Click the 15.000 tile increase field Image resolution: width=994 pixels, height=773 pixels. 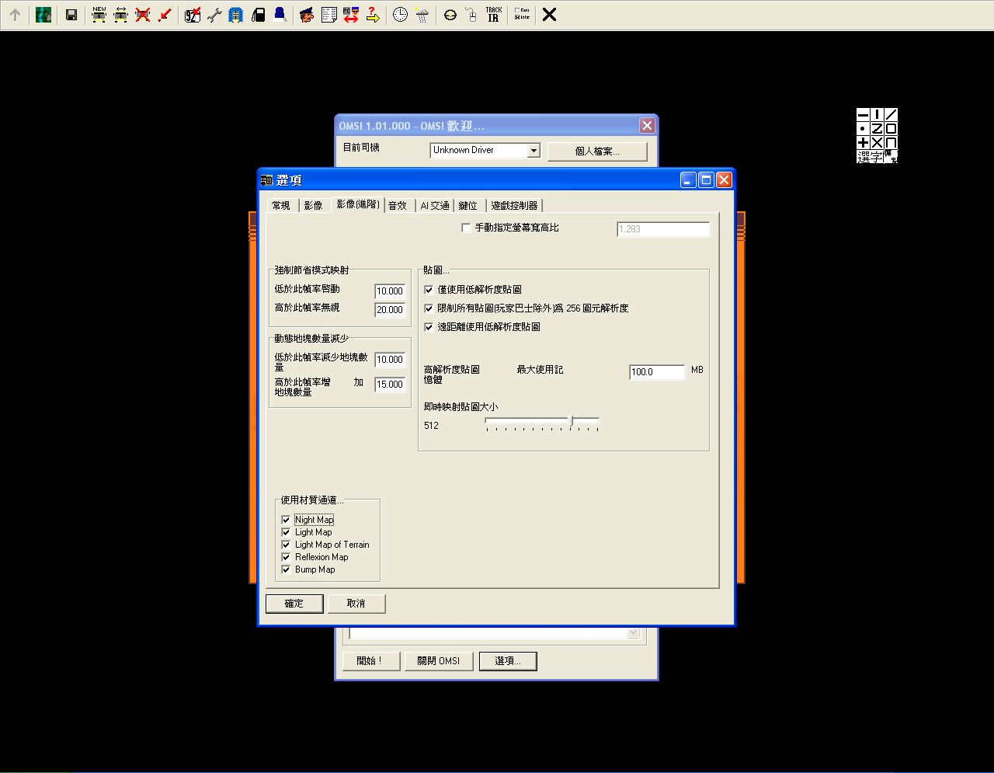pos(390,385)
